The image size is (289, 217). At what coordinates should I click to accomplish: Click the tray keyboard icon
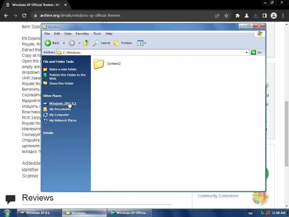tap(251, 213)
